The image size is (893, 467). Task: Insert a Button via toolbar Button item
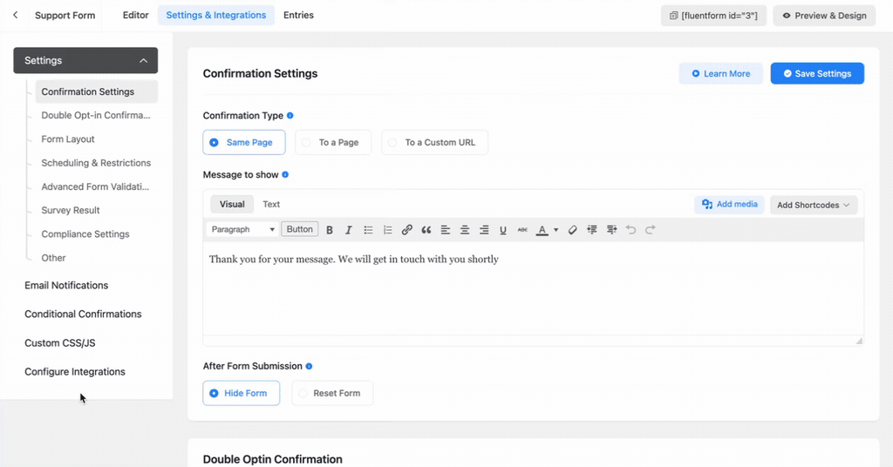tap(300, 229)
